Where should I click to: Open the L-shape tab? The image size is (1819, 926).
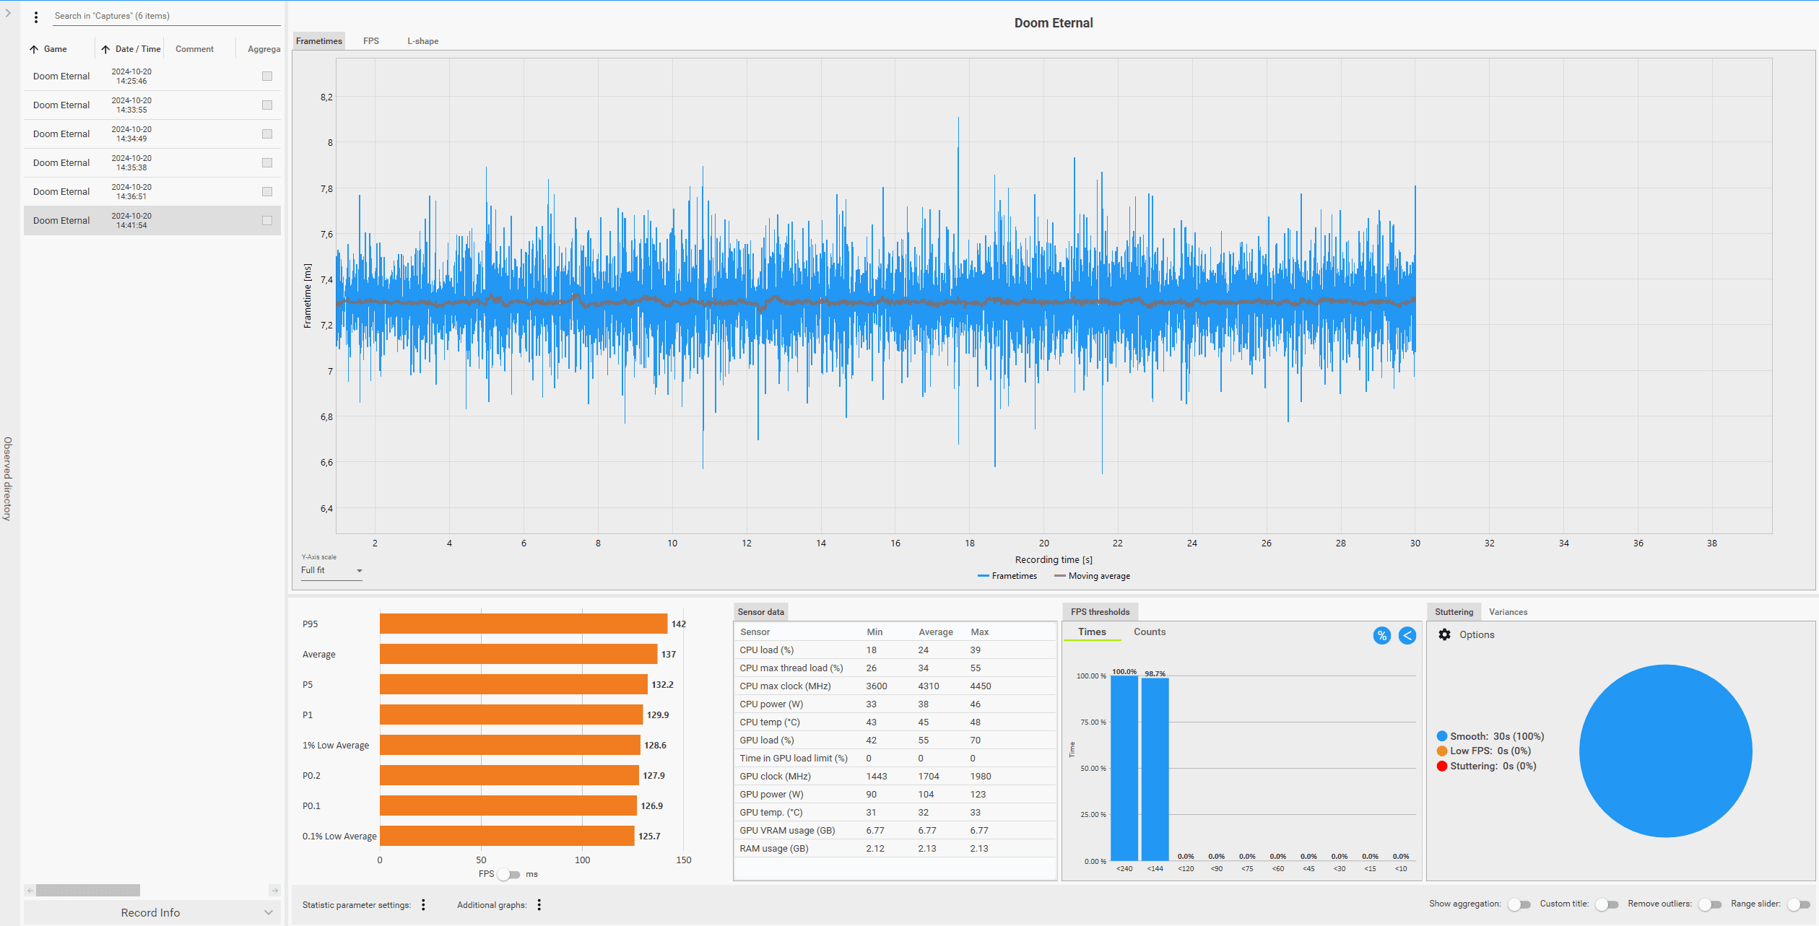pos(422,41)
